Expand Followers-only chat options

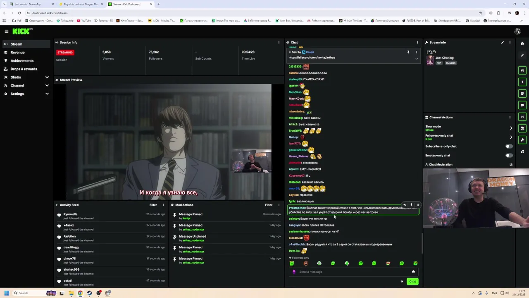[511, 137]
